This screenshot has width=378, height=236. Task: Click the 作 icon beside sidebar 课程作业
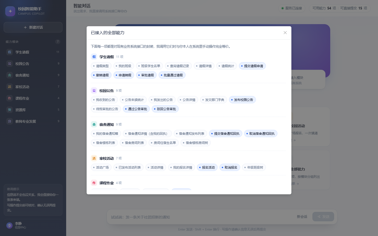coord(9,98)
